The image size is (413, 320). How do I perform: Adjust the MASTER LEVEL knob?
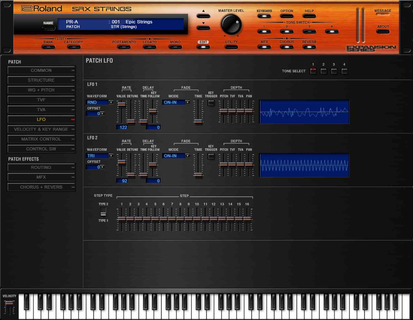point(231,25)
